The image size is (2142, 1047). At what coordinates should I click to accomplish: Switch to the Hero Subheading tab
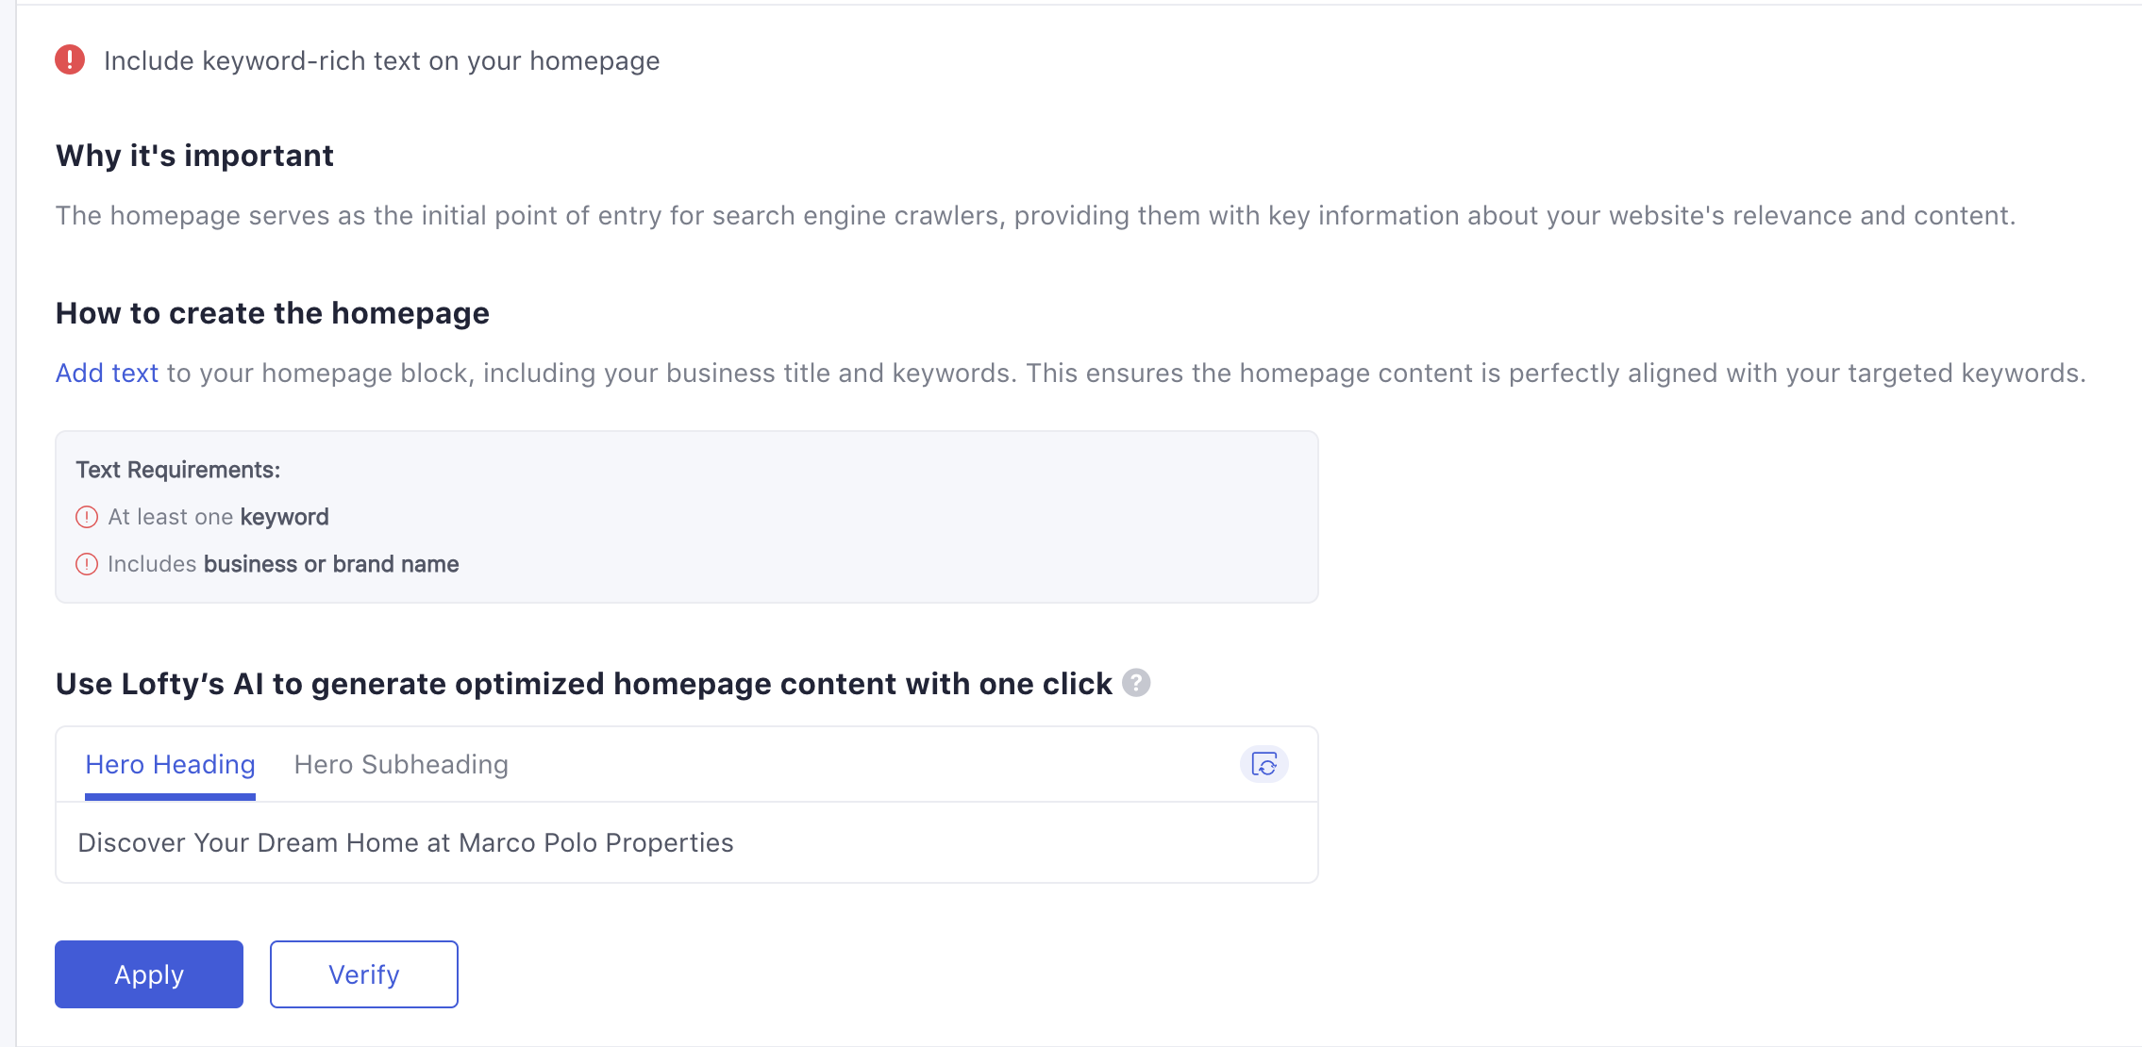(401, 764)
